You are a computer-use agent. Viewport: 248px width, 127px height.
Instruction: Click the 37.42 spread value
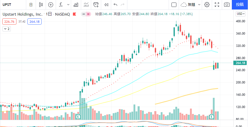click(x=22, y=22)
